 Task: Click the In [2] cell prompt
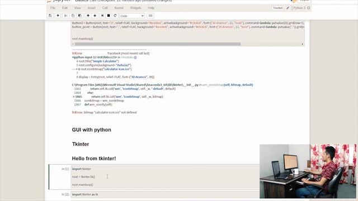pyautogui.click(x=65, y=194)
